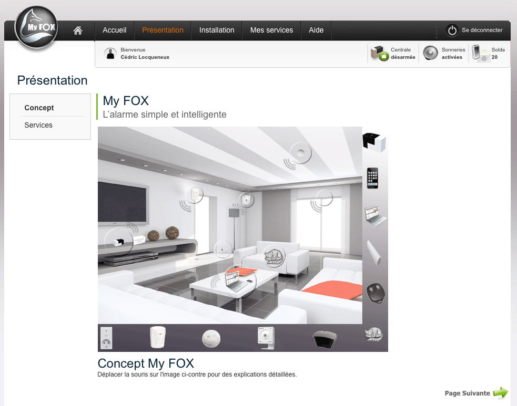This screenshot has height=406, width=517.
Task: Click the cat hotspot on the sofa
Action: [275, 256]
